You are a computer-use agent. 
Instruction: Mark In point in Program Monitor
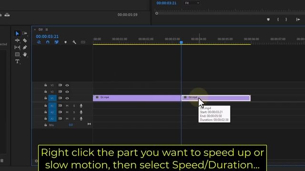pos(278,19)
